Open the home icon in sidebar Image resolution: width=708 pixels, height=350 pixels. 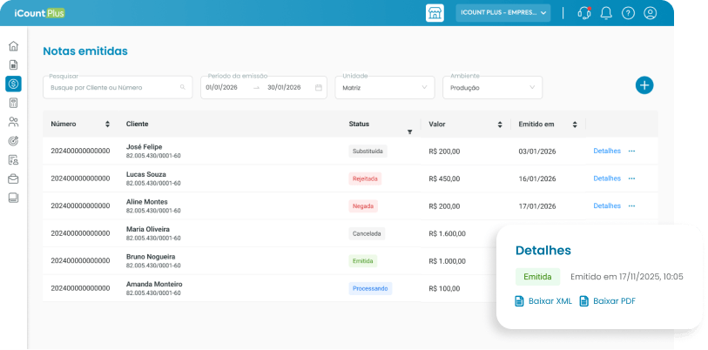(14, 46)
